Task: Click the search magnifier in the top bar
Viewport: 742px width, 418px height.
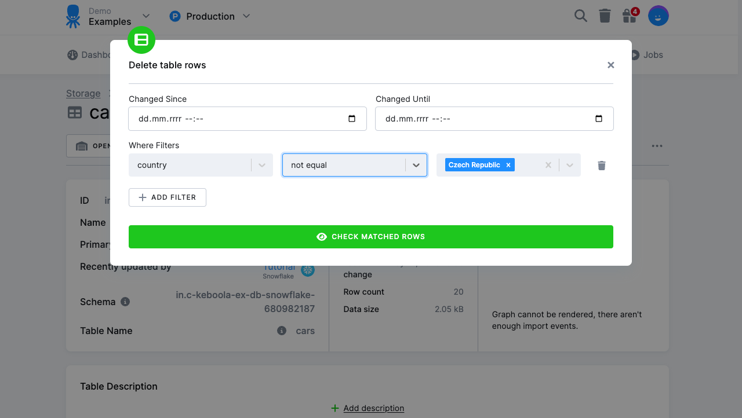Action: click(x=580, y=16)
